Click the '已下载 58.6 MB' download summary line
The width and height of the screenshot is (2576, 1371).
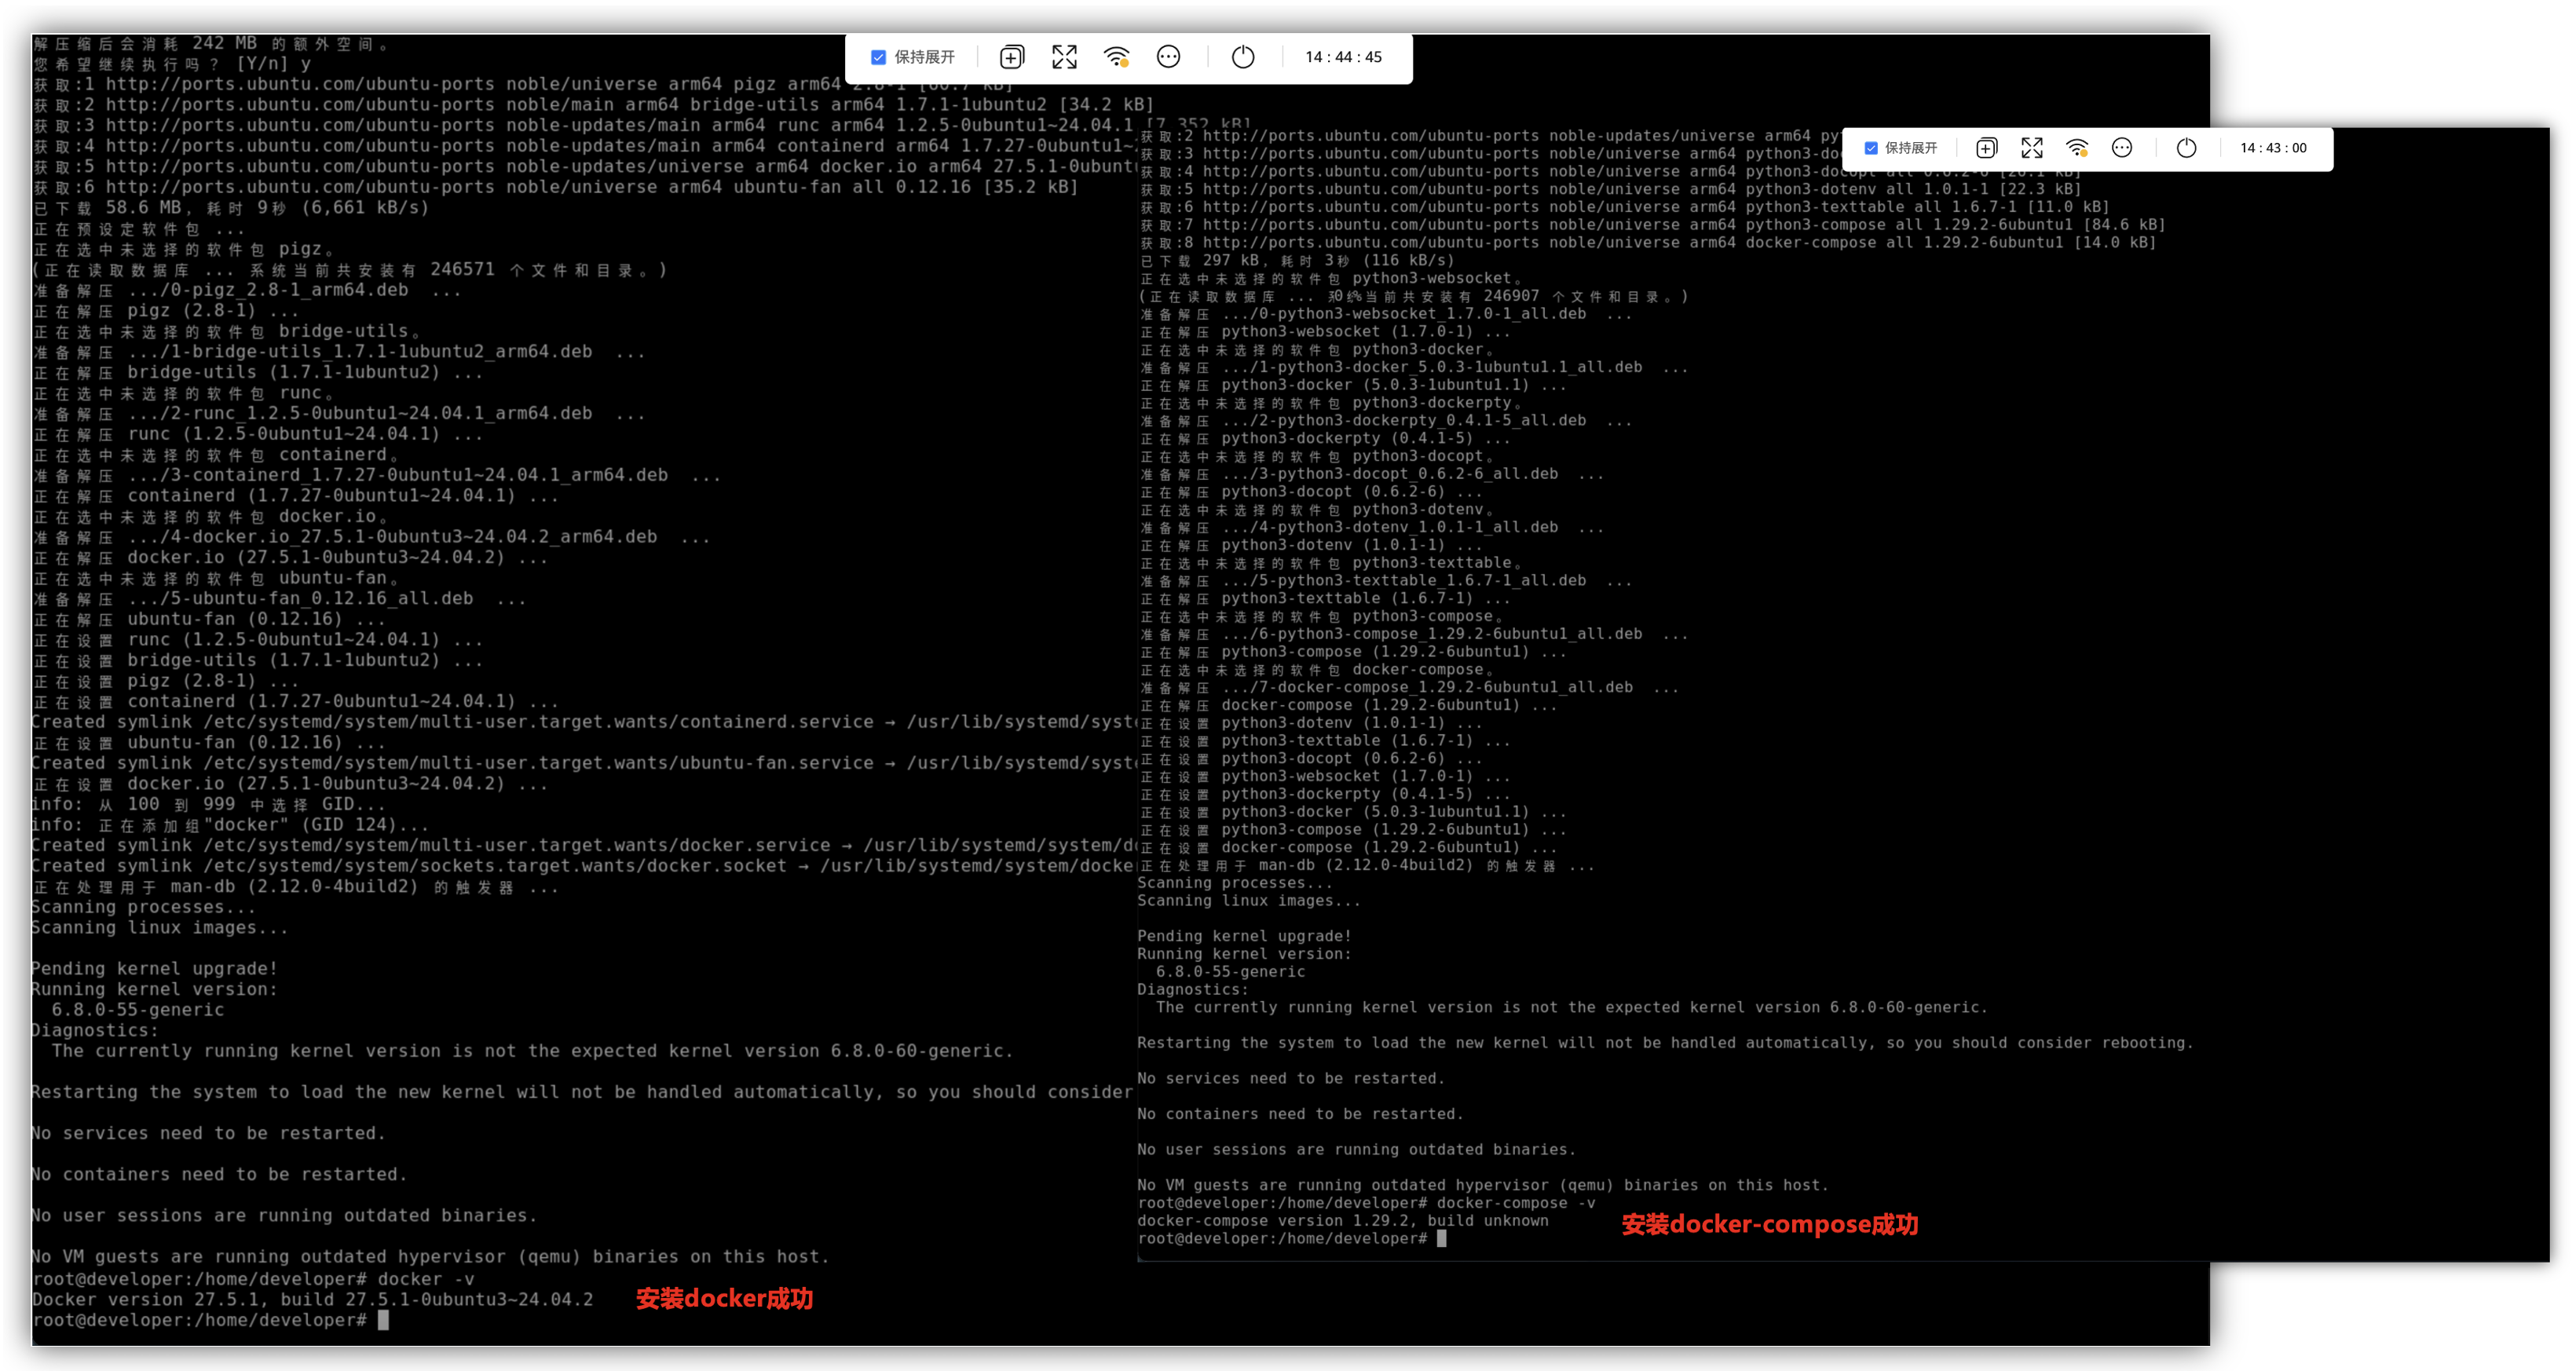pos(231,208)
